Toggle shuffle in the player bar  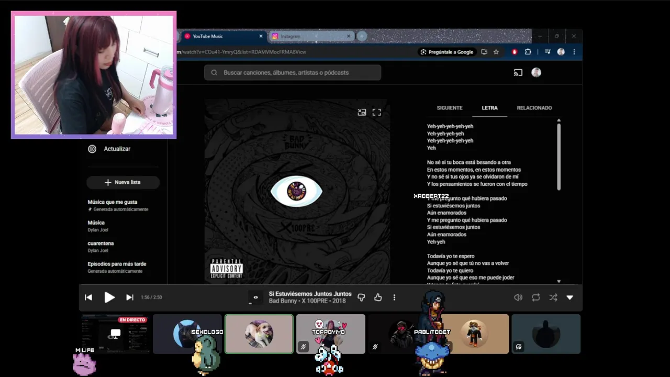point(553,297)
